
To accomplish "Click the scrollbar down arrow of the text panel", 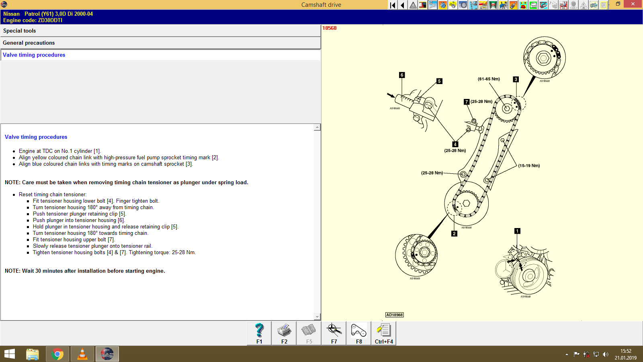I will (317, 317).
